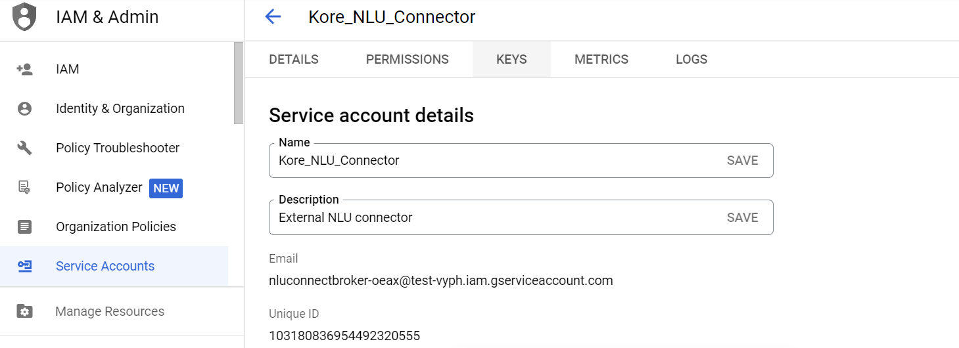Click the IAM add-person icon

(24, 70)
